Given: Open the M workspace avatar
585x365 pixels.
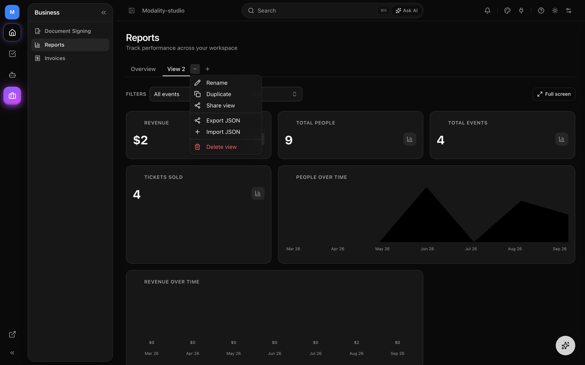Looking at the screenshot, I should pos(12,12).
